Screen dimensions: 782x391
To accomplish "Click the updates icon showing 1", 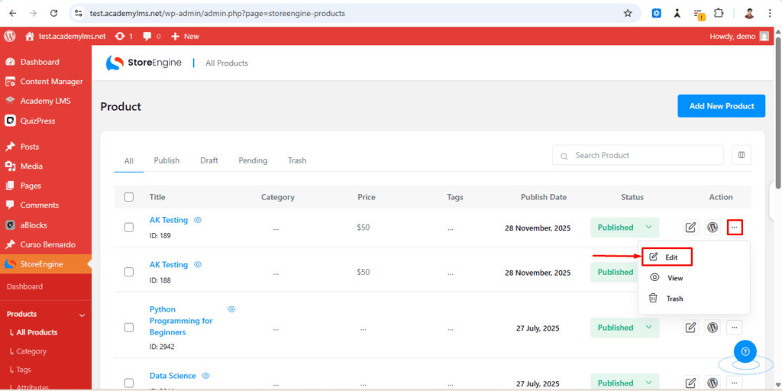I will 124,36.
